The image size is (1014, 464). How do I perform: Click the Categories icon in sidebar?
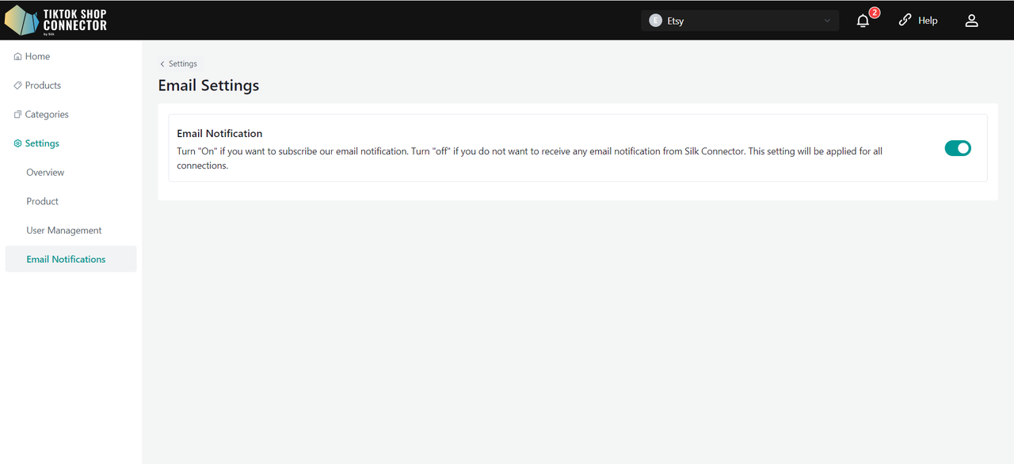pyautogui.click(x=17, y=115)
